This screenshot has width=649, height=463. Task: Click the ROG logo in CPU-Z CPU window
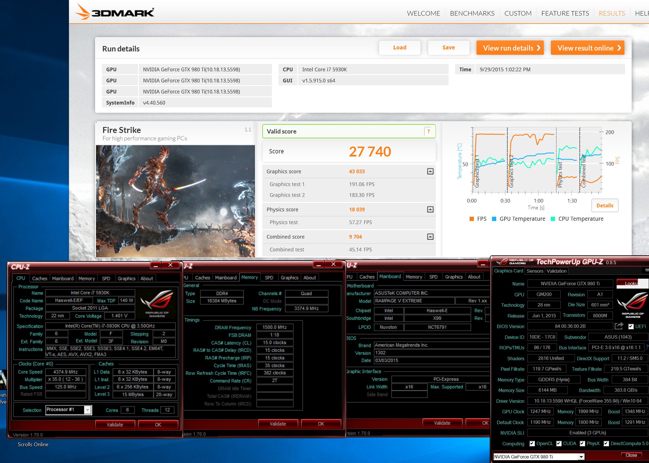coord(157,303)
